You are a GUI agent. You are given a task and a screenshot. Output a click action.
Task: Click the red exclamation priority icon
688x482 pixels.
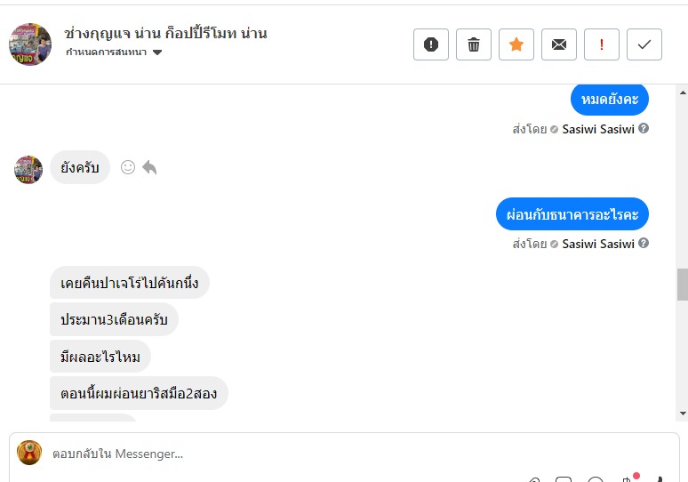(x=602, y=44)
